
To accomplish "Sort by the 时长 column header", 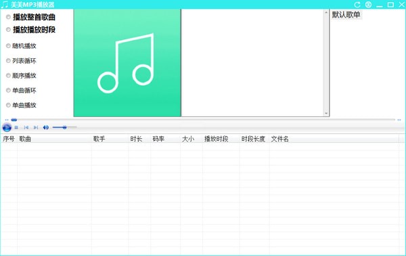I will [139, 139].
